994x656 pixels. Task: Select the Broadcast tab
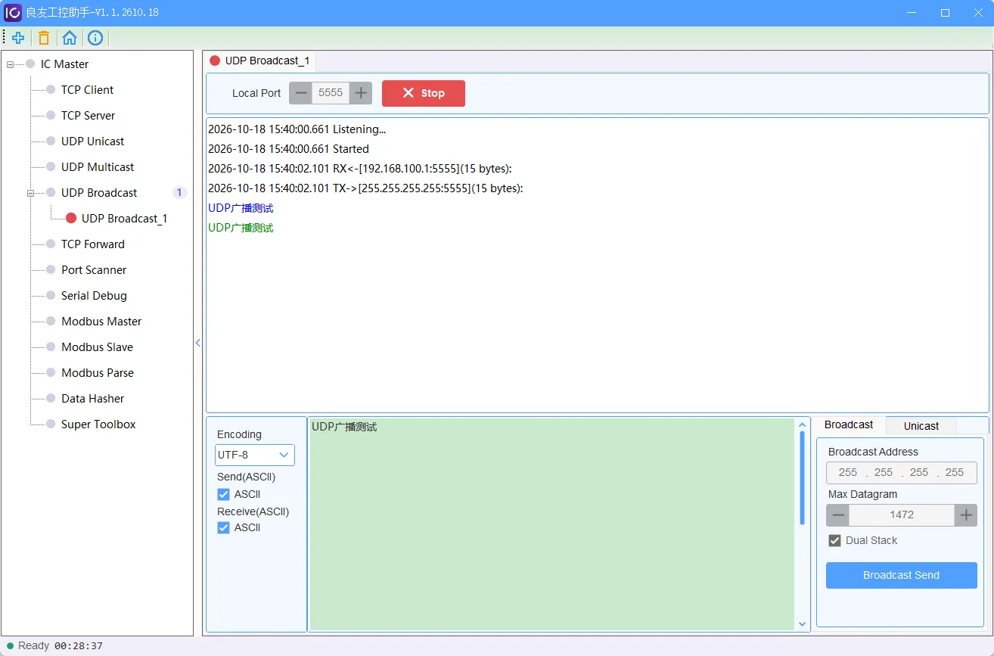pos(849,425)
